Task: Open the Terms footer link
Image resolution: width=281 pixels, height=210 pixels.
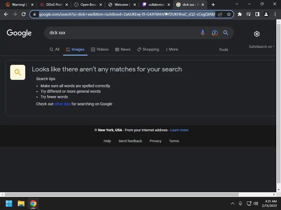Action: click(x=174, y=141)
